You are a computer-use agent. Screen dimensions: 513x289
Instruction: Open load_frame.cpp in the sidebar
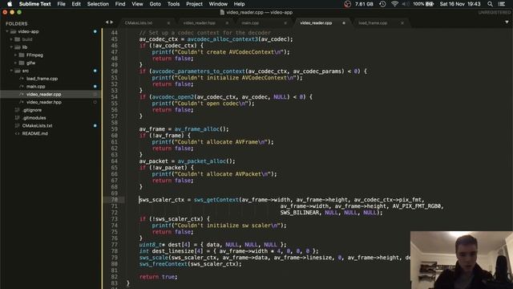tap(42, 79)
